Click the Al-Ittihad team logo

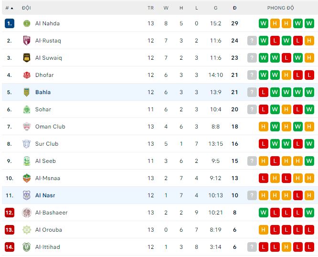[x=27, y=247]
